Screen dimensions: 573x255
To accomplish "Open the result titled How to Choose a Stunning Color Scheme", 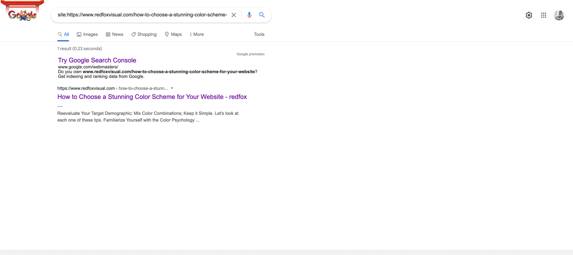I will coord(152,97).
